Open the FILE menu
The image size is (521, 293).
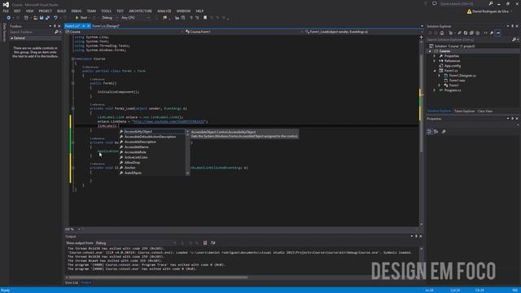pos(6,11)
